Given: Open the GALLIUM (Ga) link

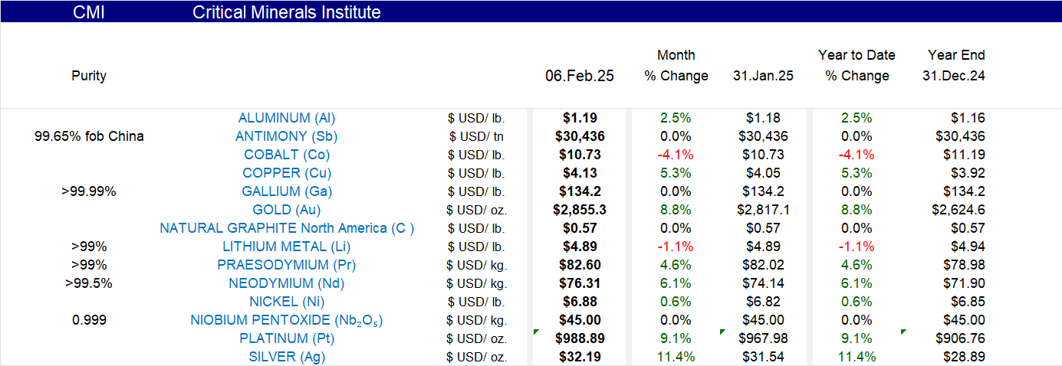Looking at the screenshot, I should (287, 191).
